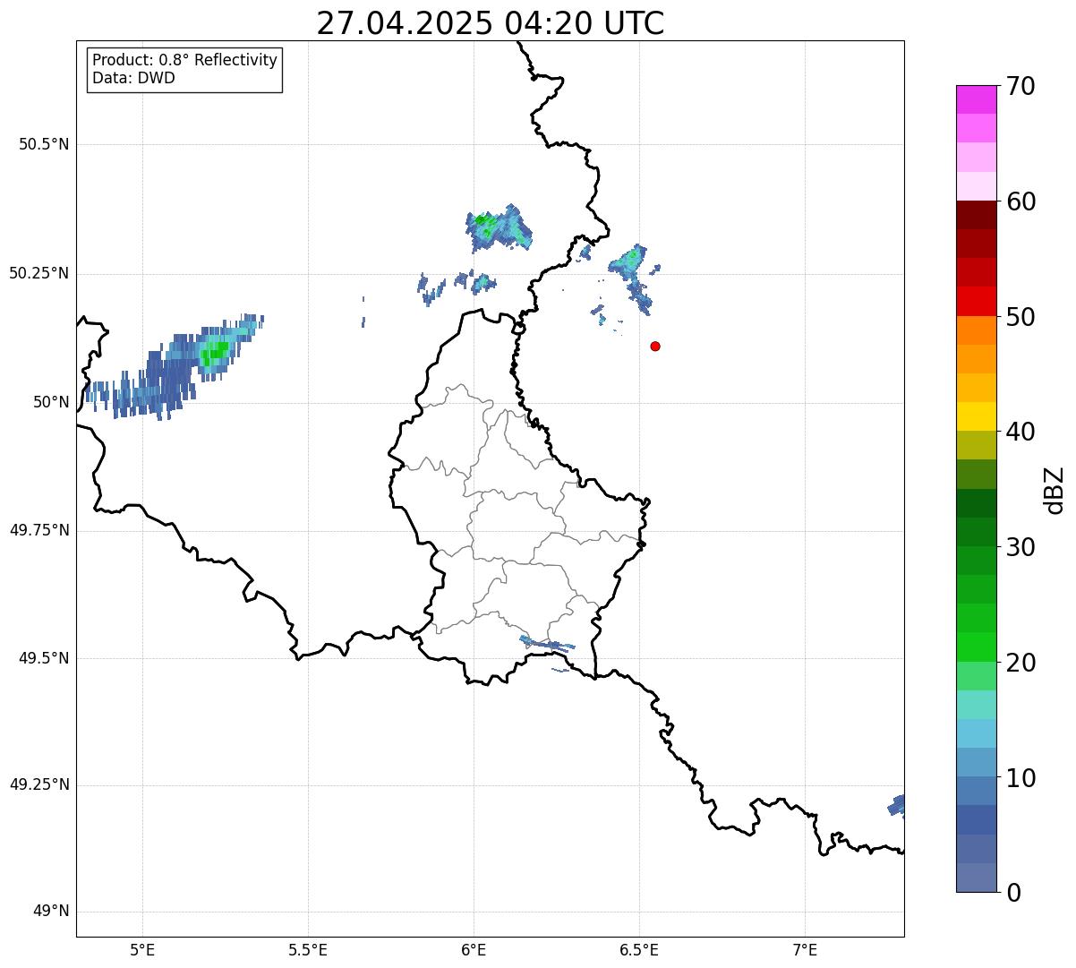Click the 5.5°E longitude label

point(308,950)
